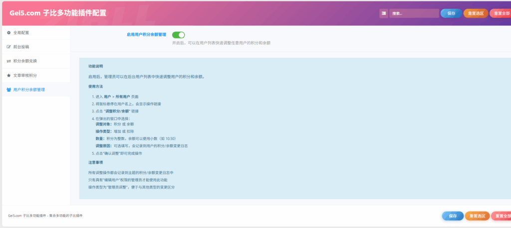Click 重置选区 button in the header

(x=476, y=13)
